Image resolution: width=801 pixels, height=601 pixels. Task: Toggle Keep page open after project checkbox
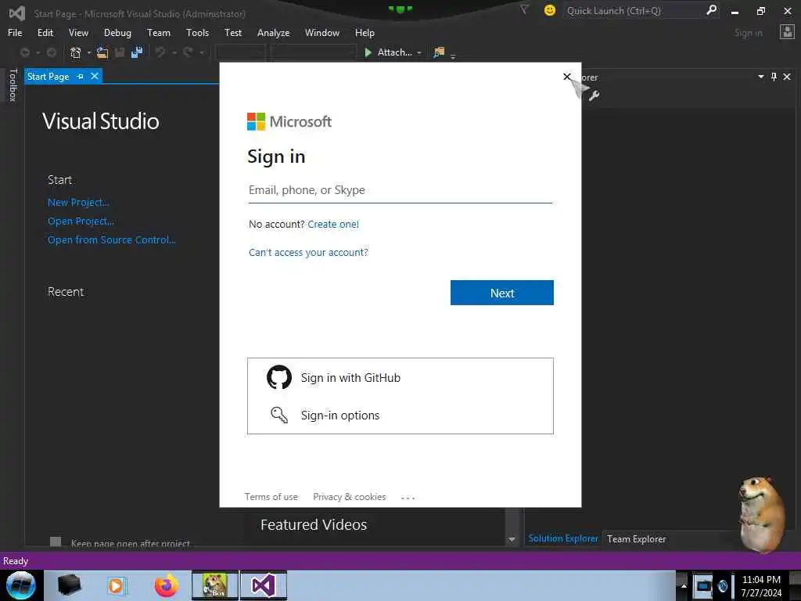(56, 542)
